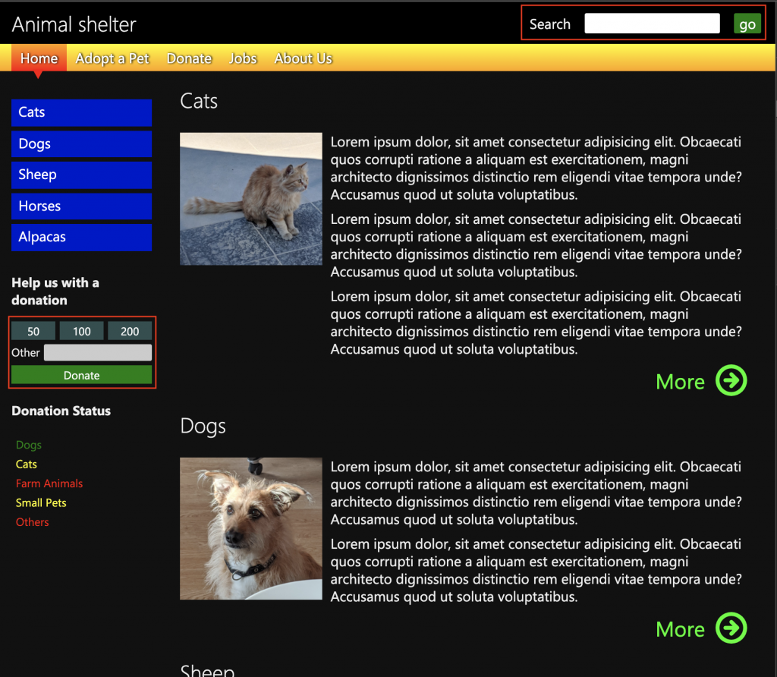Select Dogs in the blue sidebar
This screenshot has height=677, width=777.
click(82, 143)
